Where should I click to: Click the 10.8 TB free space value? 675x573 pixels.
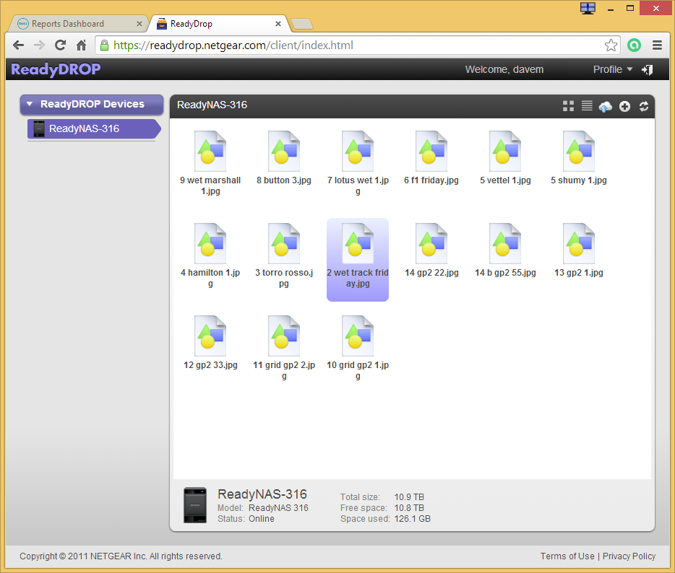tap(409, 507)
